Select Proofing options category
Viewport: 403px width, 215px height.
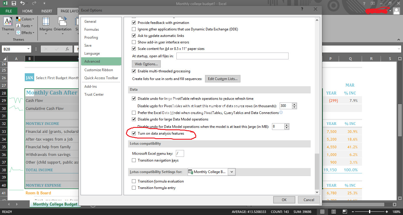[x=101, y=38]
